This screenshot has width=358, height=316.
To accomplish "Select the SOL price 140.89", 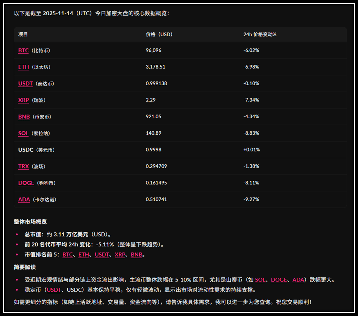I will (153, 133).
